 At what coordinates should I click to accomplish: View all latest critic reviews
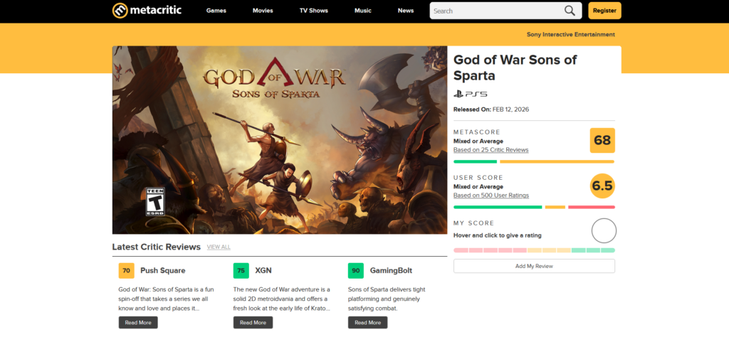click(219, 247)
